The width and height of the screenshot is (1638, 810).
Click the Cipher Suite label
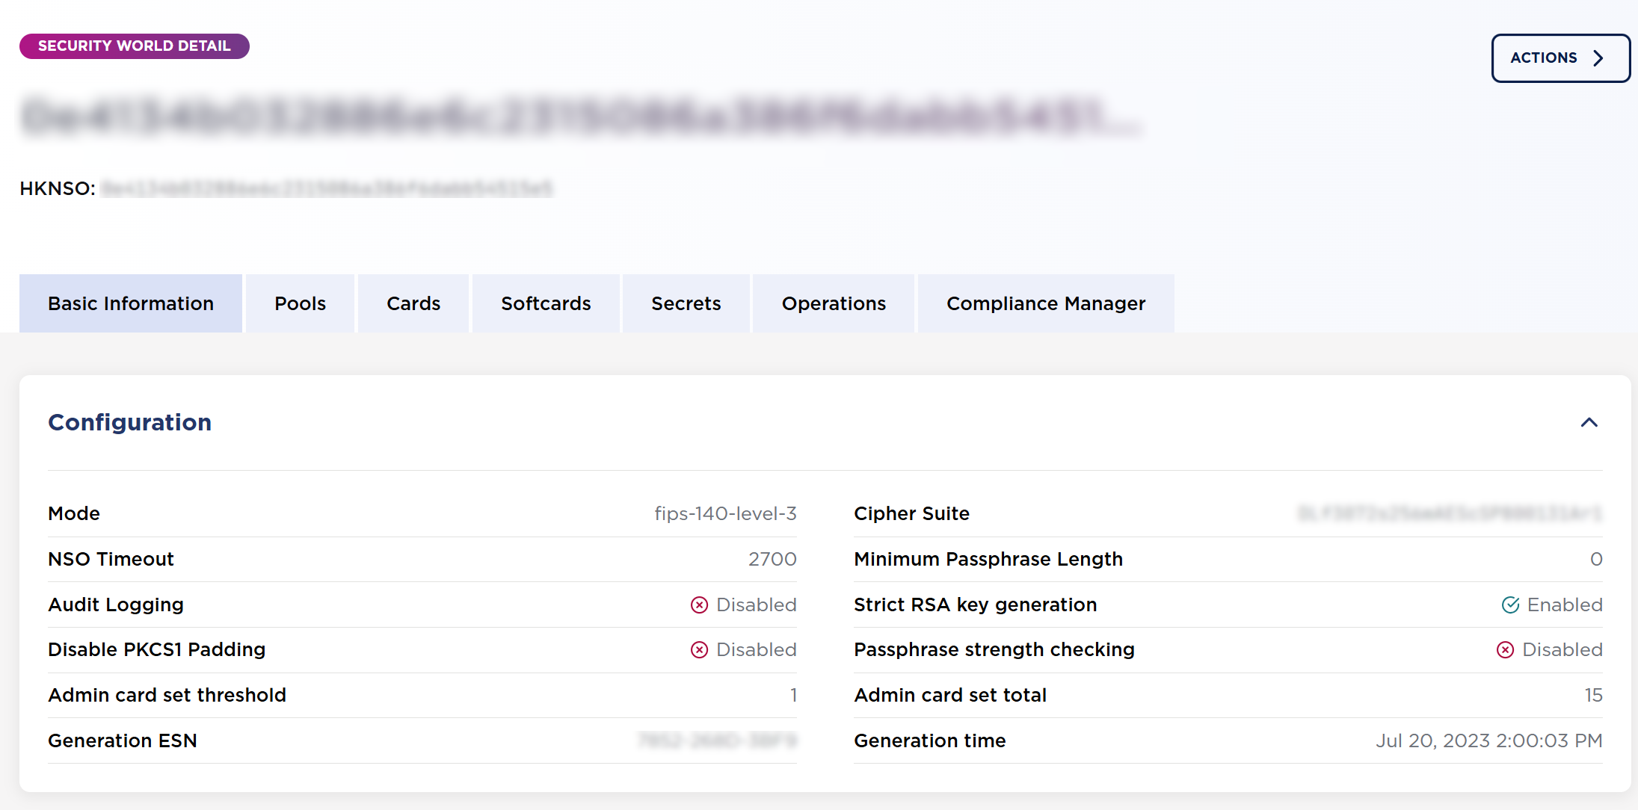(912, 513)
